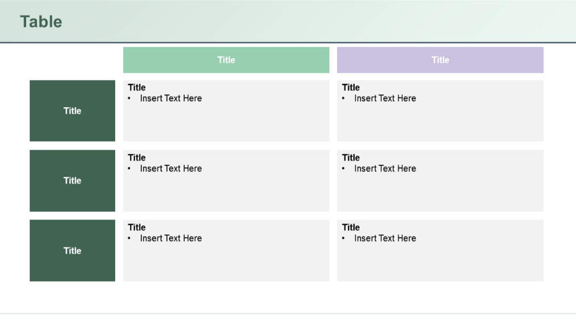Viewport: 576px width, 324px height.
Task: Select 'Insert Text Here' in top right cell
Action: pos(385,98)
